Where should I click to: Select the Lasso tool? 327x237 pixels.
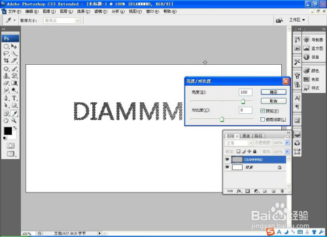coord(7,54)
